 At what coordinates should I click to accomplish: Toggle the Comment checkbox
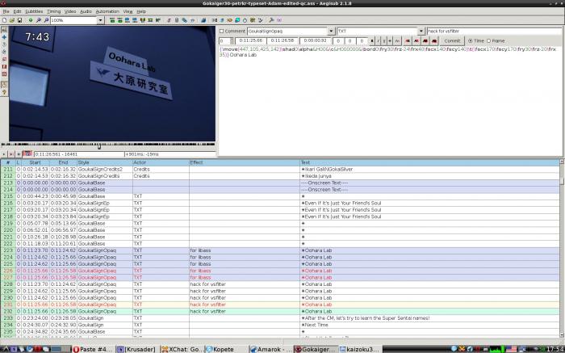pyautogui.click(x=222, y=32)
